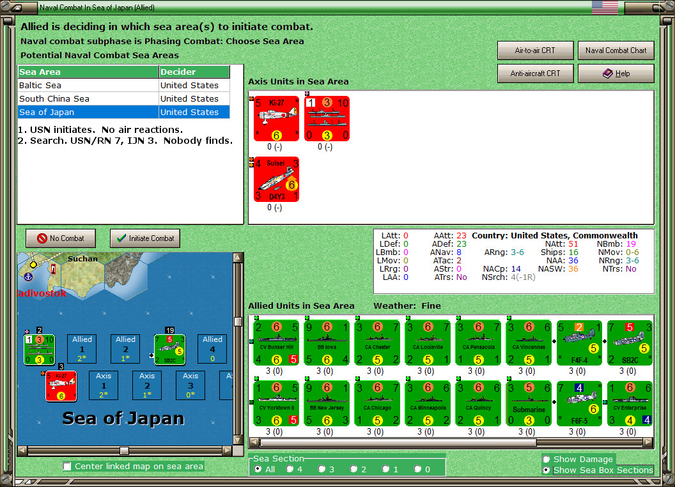The image size is (675, 487).
Task: Open the Air-to-air CRT chart
Action: pos(535,50)
